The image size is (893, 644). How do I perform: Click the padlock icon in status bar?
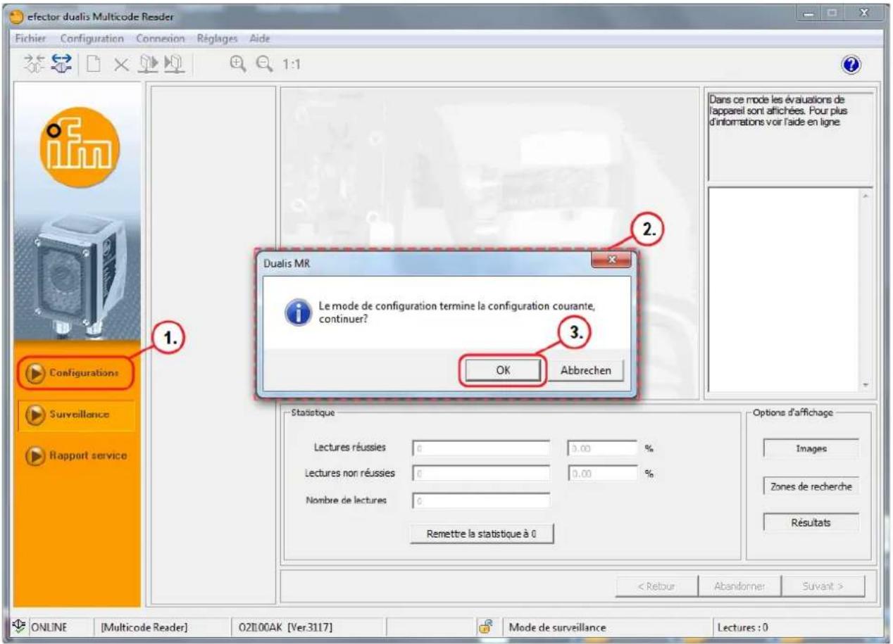[x=486, y=626]
